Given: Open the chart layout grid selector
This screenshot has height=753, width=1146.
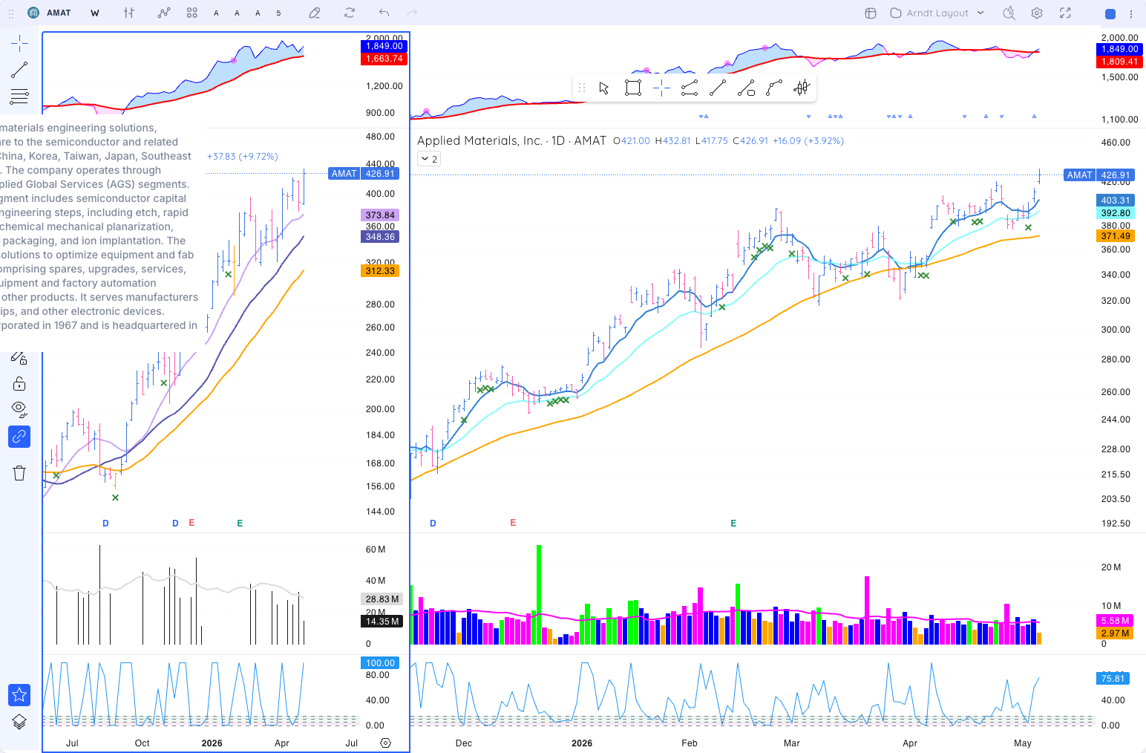Looking at the screenshot, I should click(x=871, y=13).
